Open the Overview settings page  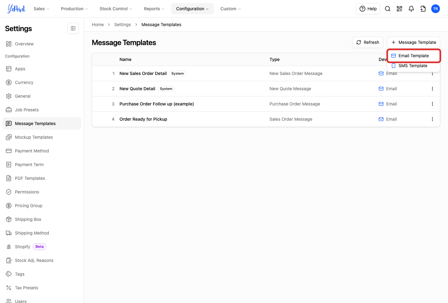(42, 44)
